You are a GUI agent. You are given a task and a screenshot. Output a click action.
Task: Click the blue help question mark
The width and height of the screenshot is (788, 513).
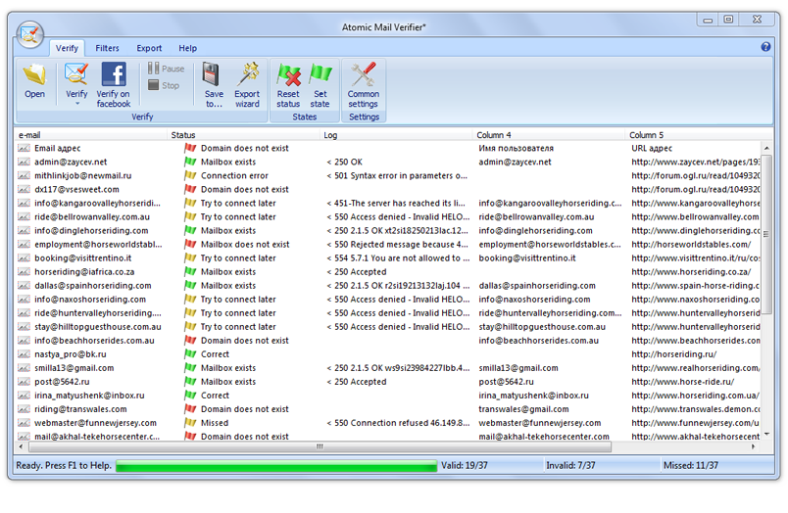pos(765,47)
